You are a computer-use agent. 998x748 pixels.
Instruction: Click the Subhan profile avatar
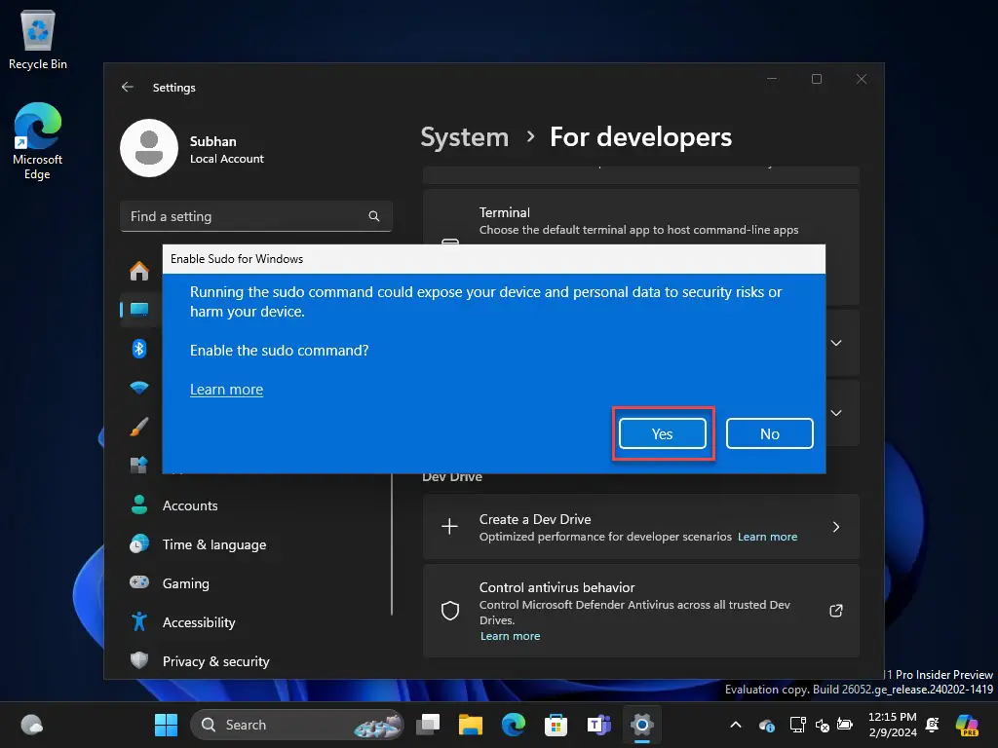(x=149, y=148)
